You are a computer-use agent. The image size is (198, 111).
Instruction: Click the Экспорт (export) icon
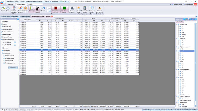(3, 9)
